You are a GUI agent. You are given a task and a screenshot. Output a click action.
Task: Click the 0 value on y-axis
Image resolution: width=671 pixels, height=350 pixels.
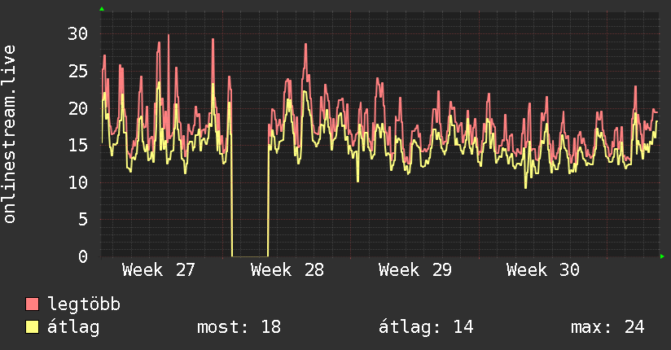tap(83, 256)
